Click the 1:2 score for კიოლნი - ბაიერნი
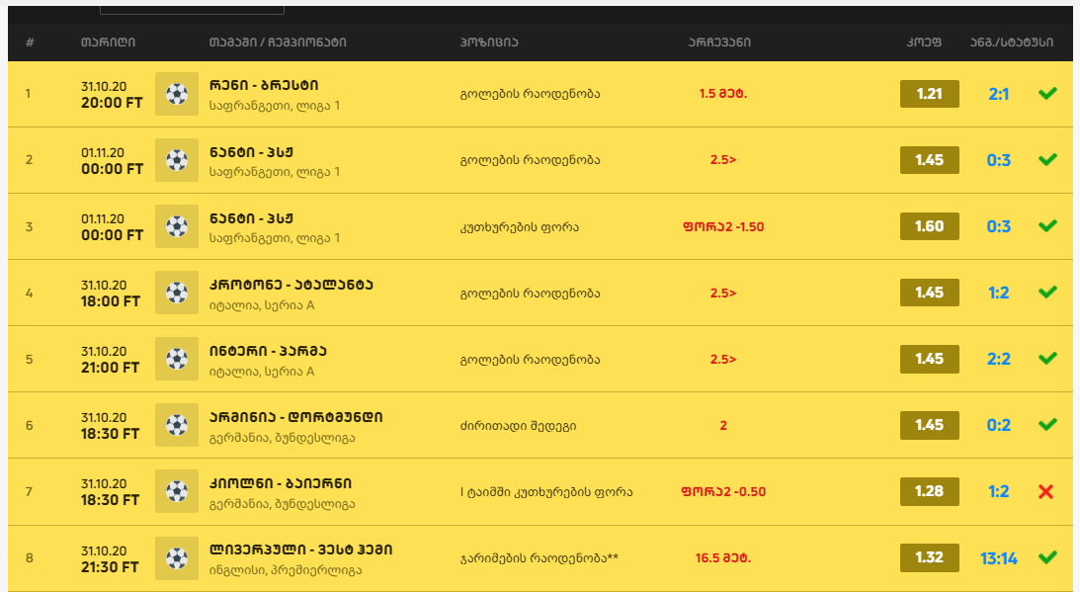This screenshot has height=592, width=1080. (999, 491)
